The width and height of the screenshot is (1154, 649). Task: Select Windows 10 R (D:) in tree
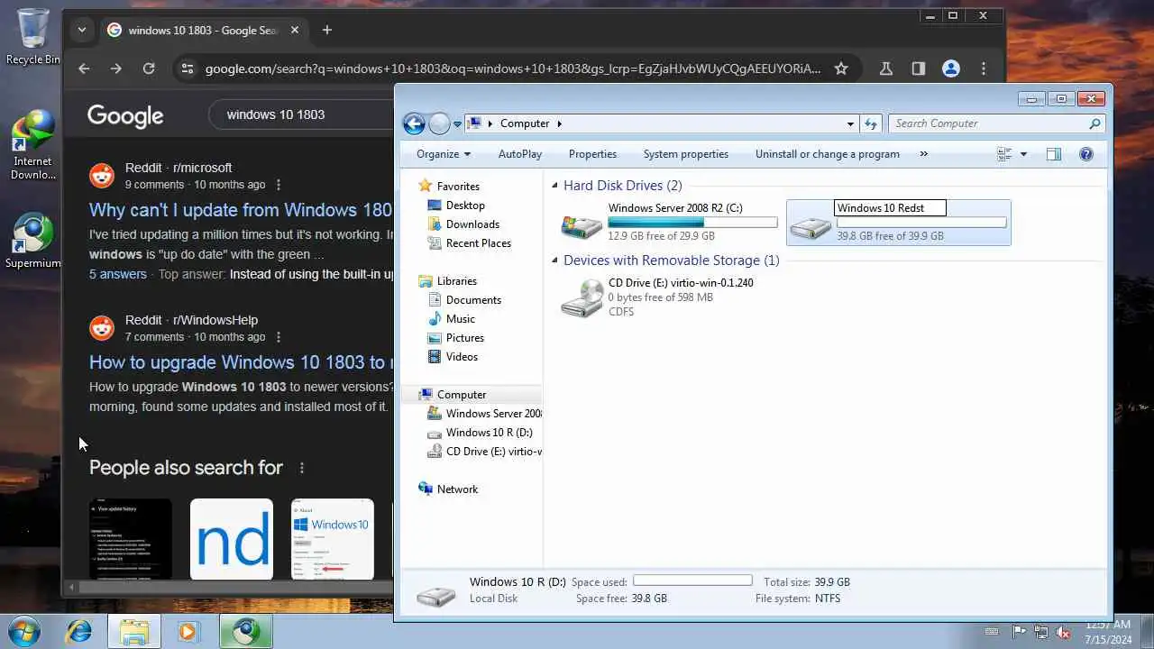(489, 433)
